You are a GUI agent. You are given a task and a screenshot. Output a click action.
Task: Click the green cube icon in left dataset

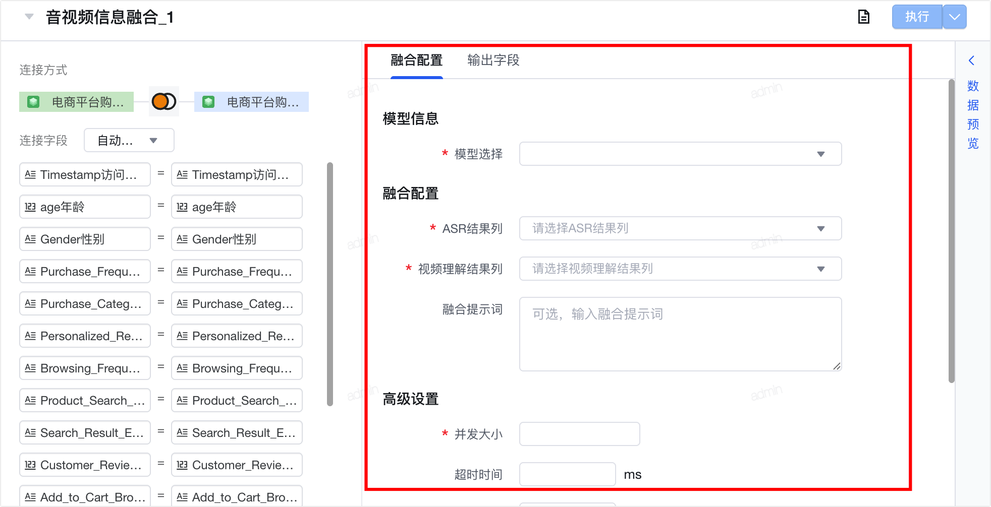pos(33,102)
